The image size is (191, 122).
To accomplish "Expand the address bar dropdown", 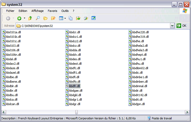I will pos(172,26).
